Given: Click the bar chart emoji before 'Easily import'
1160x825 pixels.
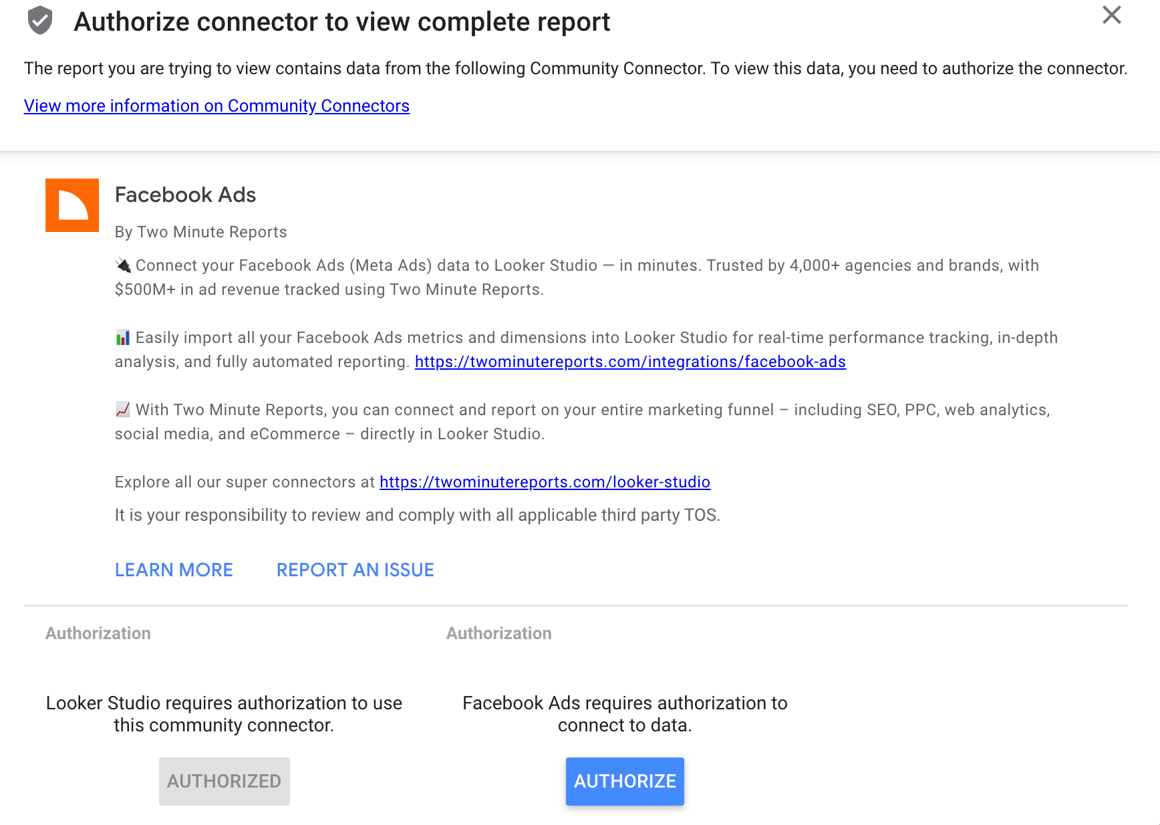Looking at the screenshot, I should click(x=123, y=338).
